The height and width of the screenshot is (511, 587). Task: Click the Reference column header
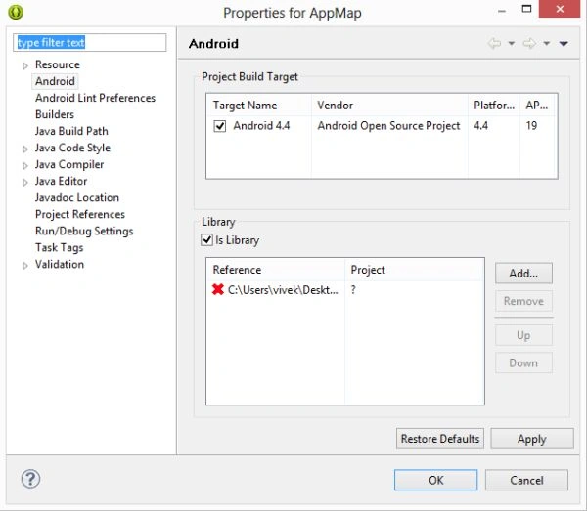click(275, 270)
